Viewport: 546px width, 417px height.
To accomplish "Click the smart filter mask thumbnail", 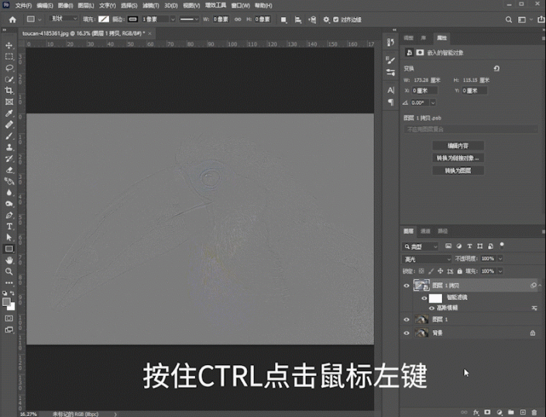I will click(435, 298).
